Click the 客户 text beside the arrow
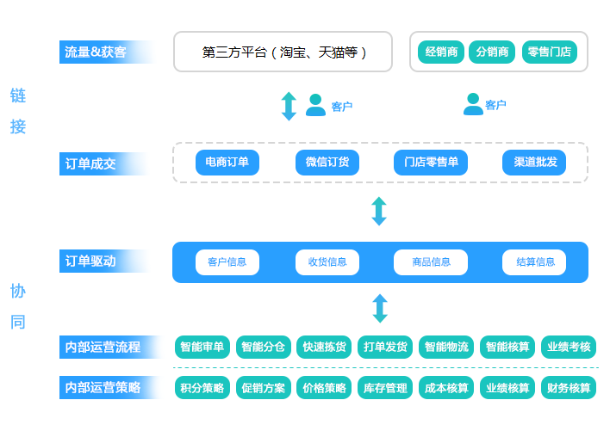Screen dimensions: 610x437 click(342, 107)
